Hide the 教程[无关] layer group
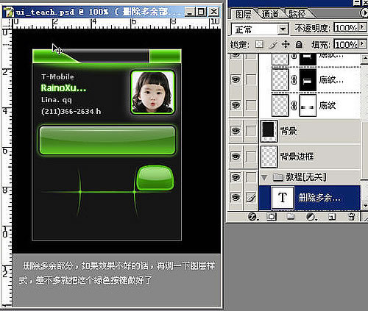This screenshot has height=311, width=368. tap(236, 177)
